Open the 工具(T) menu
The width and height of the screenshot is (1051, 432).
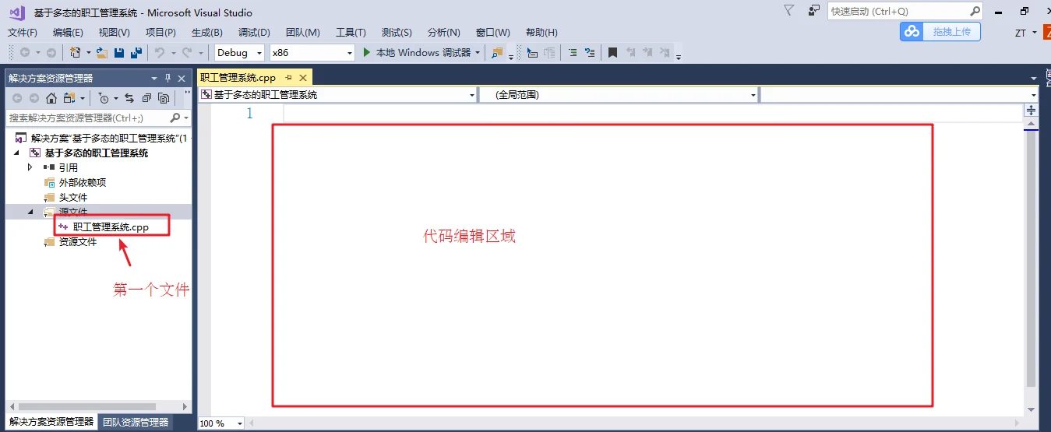point(351,32)
